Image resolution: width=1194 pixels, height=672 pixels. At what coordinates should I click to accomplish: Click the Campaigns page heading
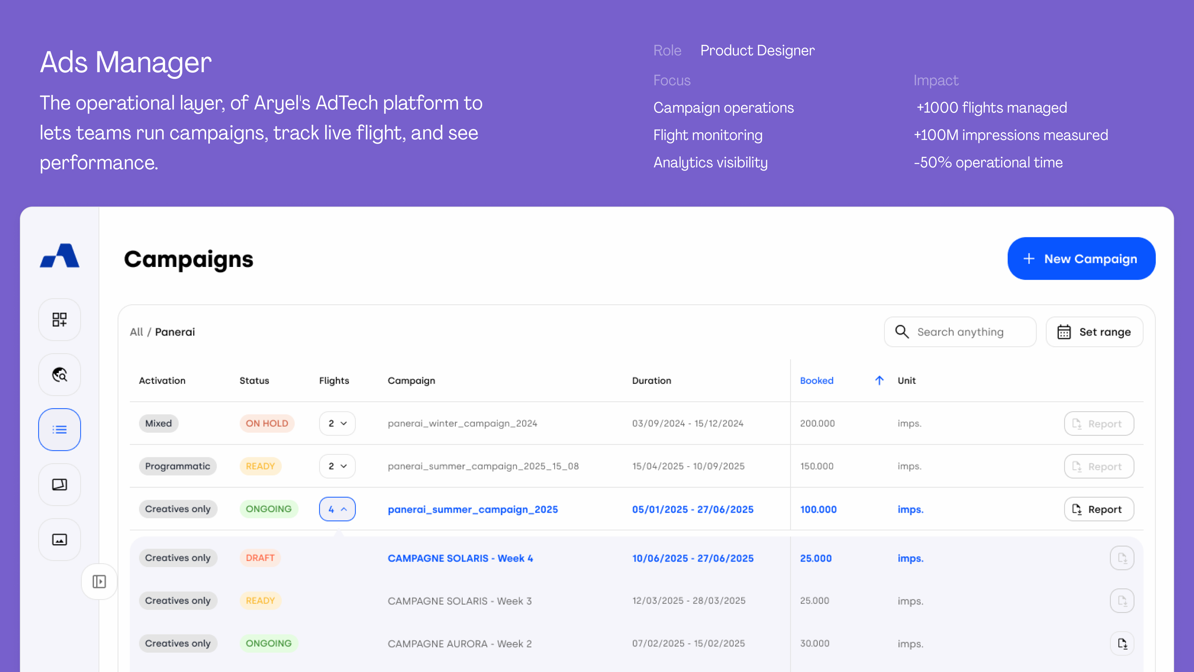pyautogui.click(x=189, y=259)
